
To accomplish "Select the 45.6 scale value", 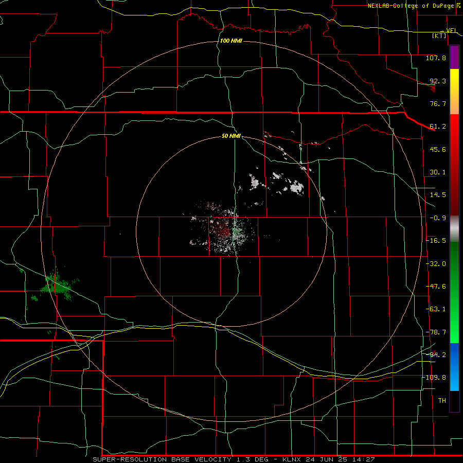I will pyautogui.click(x=438, y=149).
